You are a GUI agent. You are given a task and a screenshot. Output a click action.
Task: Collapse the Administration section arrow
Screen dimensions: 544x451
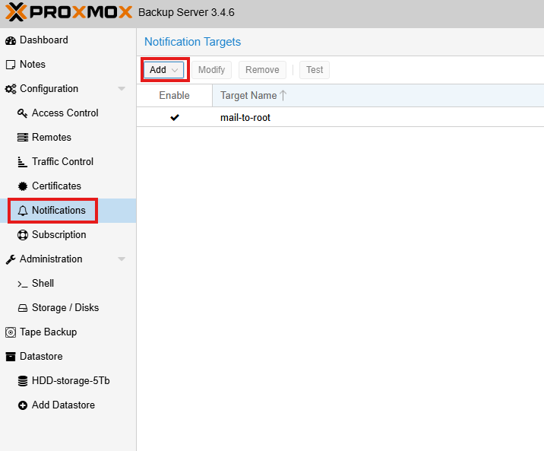pos(122,259)
